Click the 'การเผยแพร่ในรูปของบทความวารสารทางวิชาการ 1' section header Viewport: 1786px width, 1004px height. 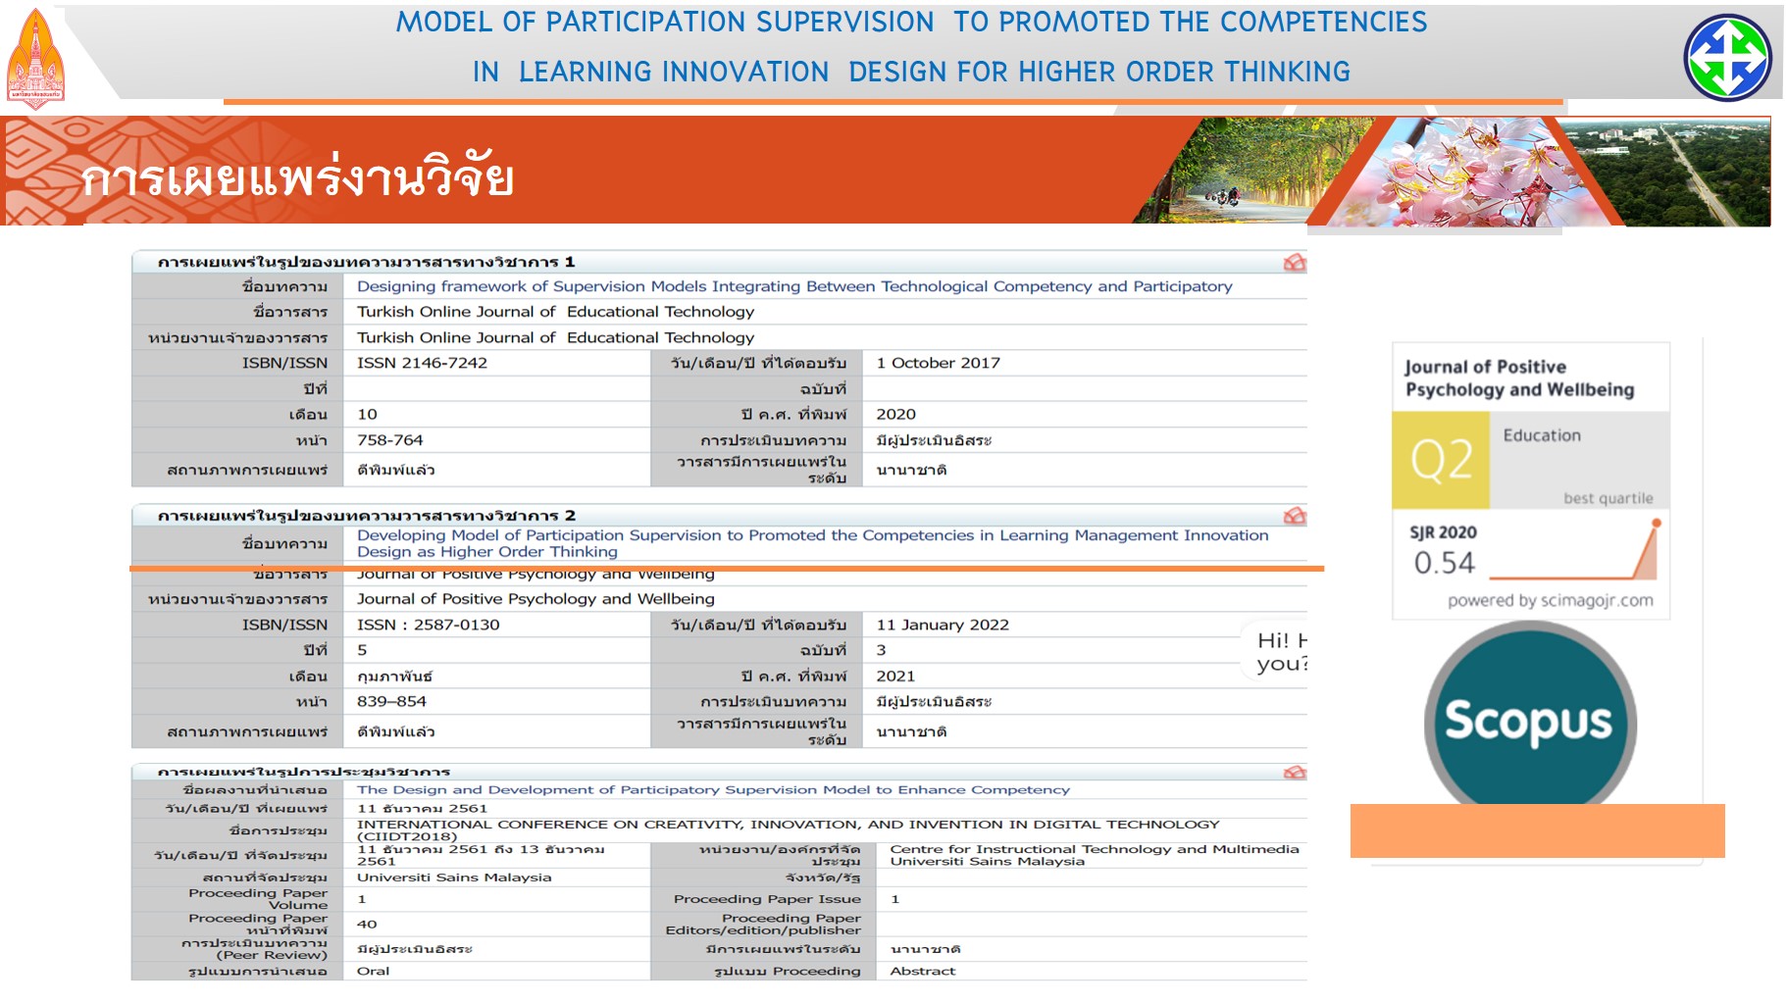366,262
